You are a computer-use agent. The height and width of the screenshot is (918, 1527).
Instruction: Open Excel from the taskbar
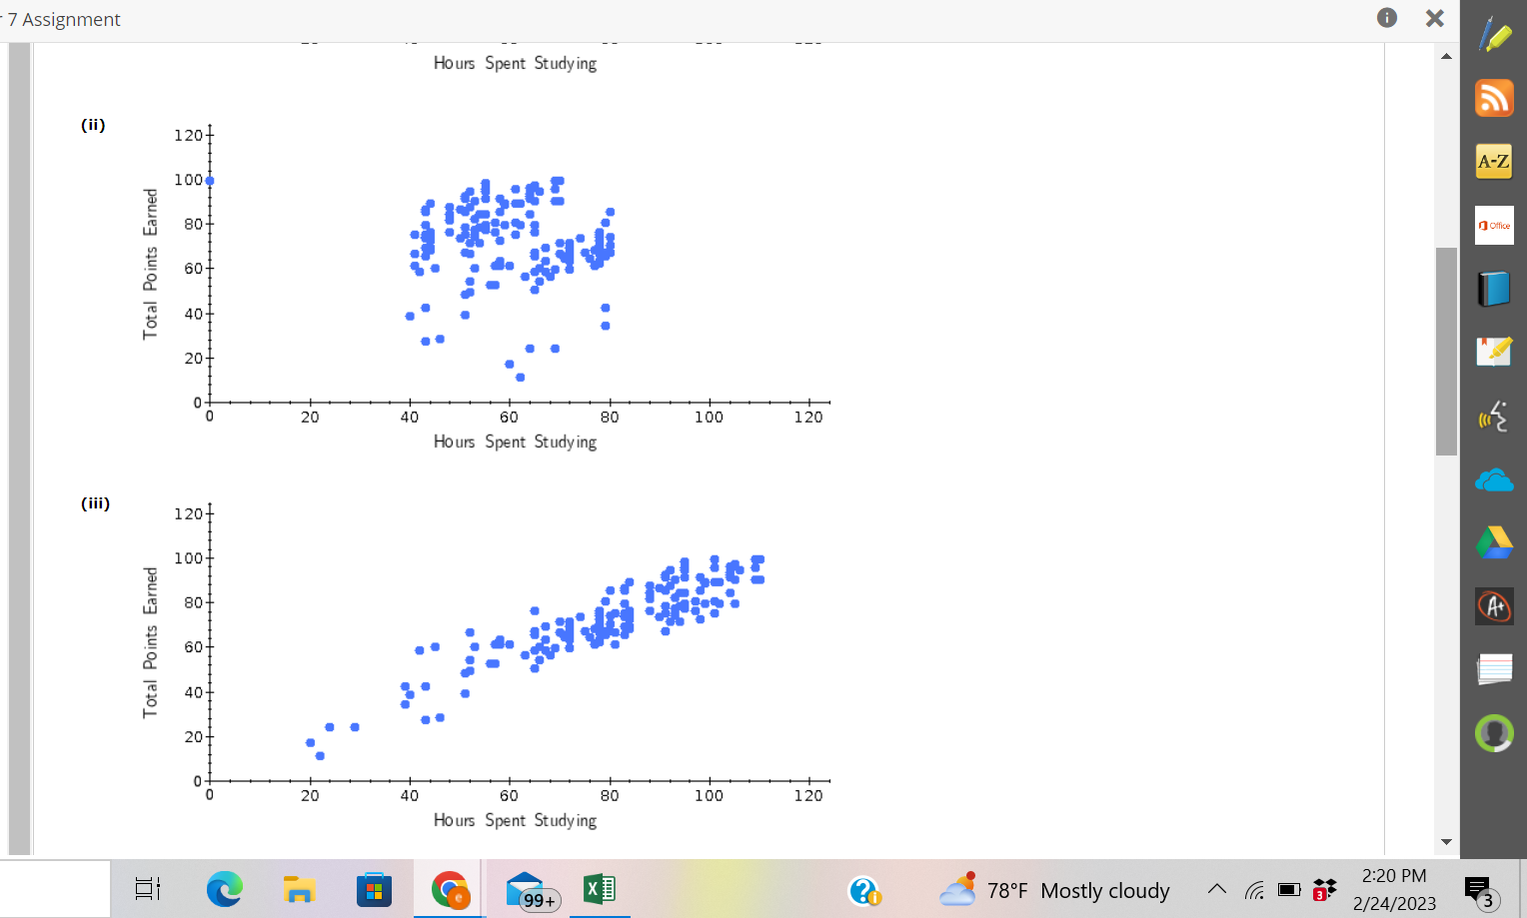pos(599,888)
